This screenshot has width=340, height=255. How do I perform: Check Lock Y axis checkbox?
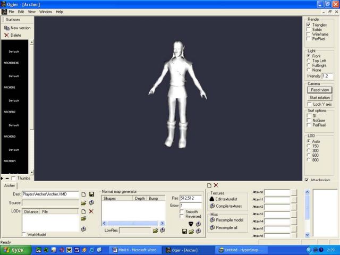pos(310,104)
